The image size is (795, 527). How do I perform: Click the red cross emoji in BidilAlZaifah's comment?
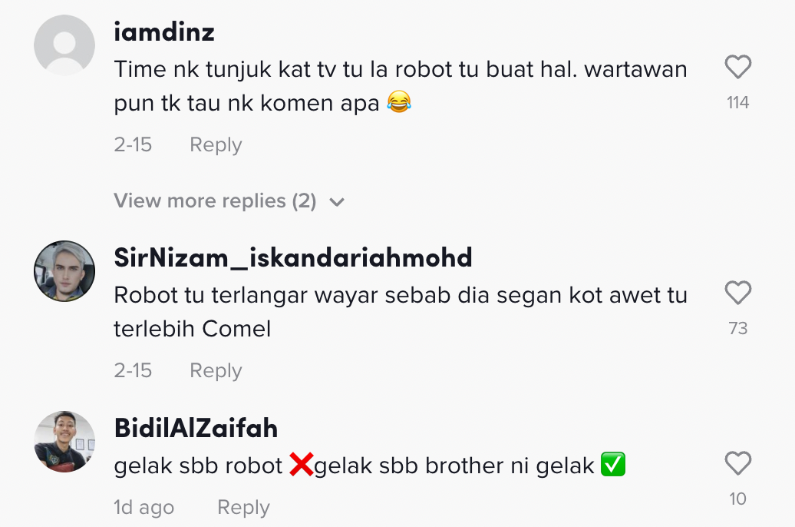pyautogui.click(x=302, y=465)
